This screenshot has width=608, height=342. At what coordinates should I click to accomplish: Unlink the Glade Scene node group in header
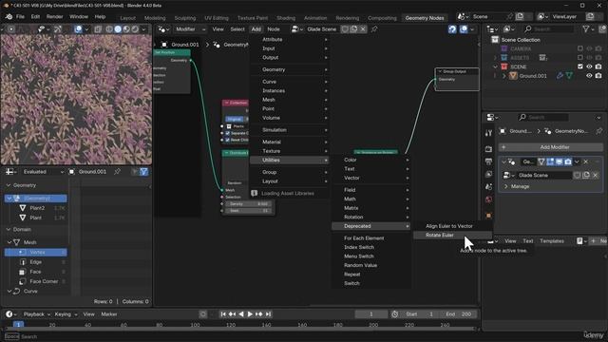363,29
